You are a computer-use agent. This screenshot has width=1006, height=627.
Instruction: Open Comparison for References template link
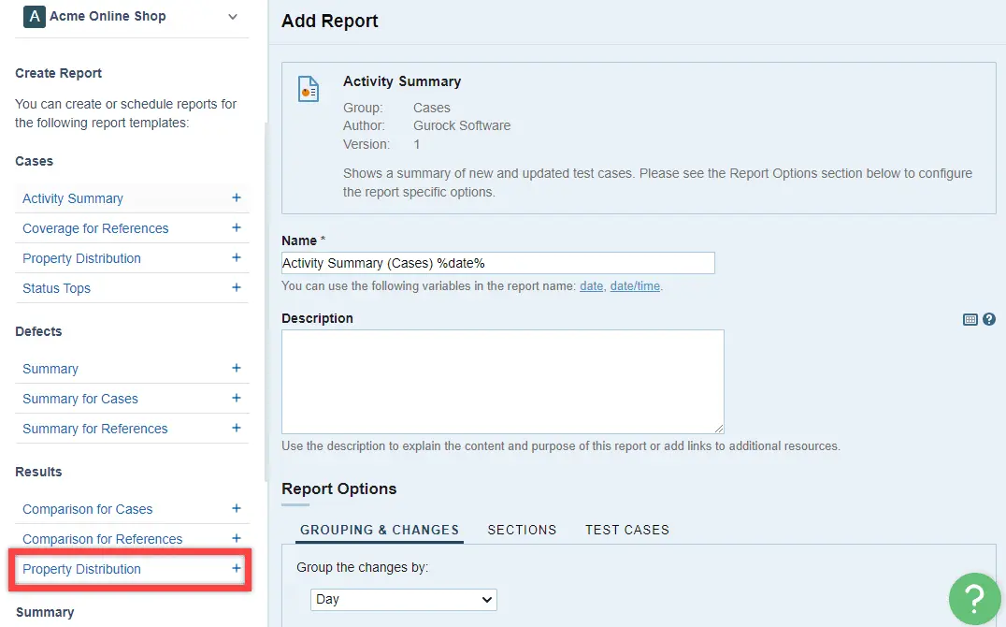click(x=103, y=539)
